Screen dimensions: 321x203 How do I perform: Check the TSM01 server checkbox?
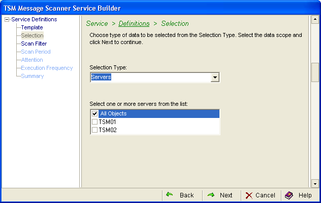[x=94, y=122]
